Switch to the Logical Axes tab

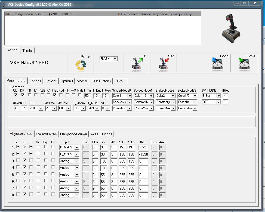[x=46, y=134]
